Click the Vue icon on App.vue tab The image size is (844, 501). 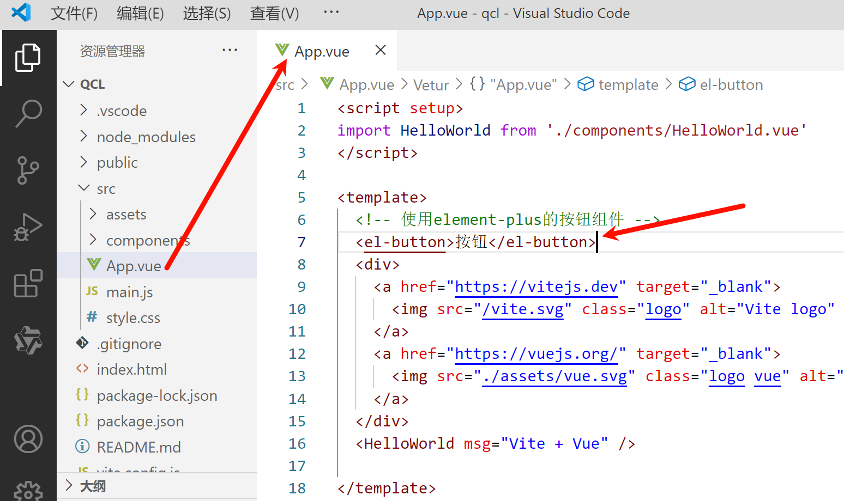pos(282,50)
